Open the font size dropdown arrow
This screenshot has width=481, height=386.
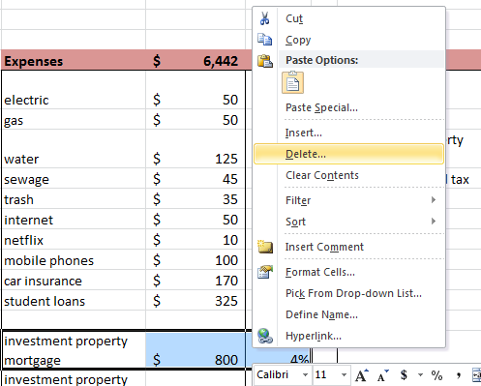click(x=344, y=374)
